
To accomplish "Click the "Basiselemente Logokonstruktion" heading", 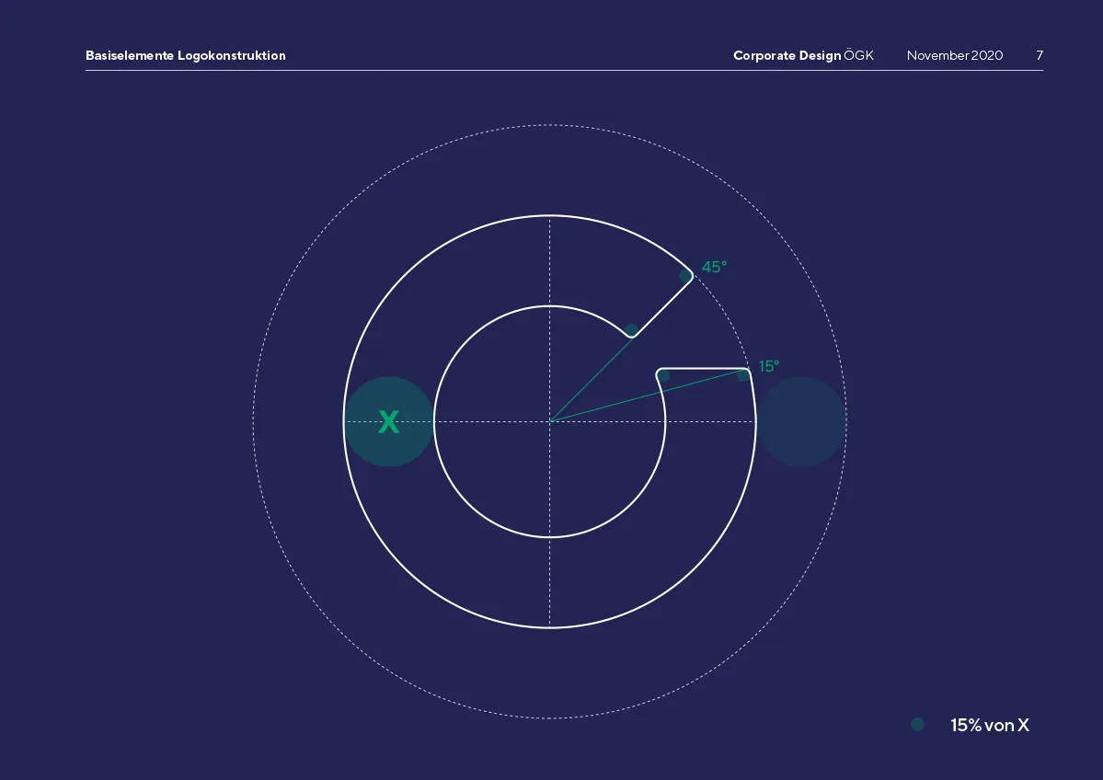I will point(186,55).
